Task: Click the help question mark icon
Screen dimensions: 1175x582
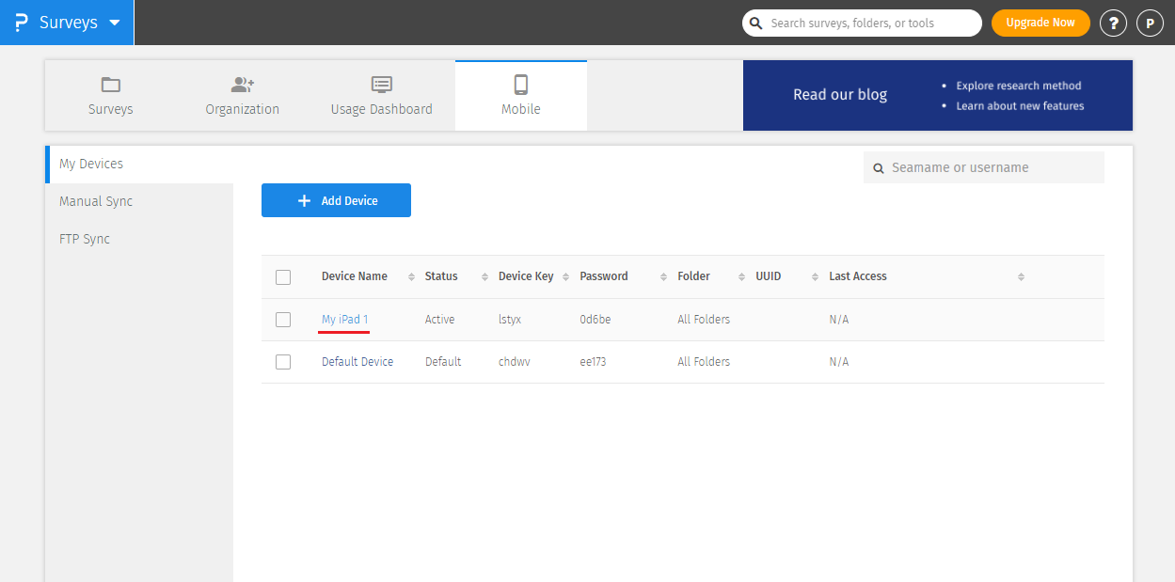Action: click(x=1113, y=24)
